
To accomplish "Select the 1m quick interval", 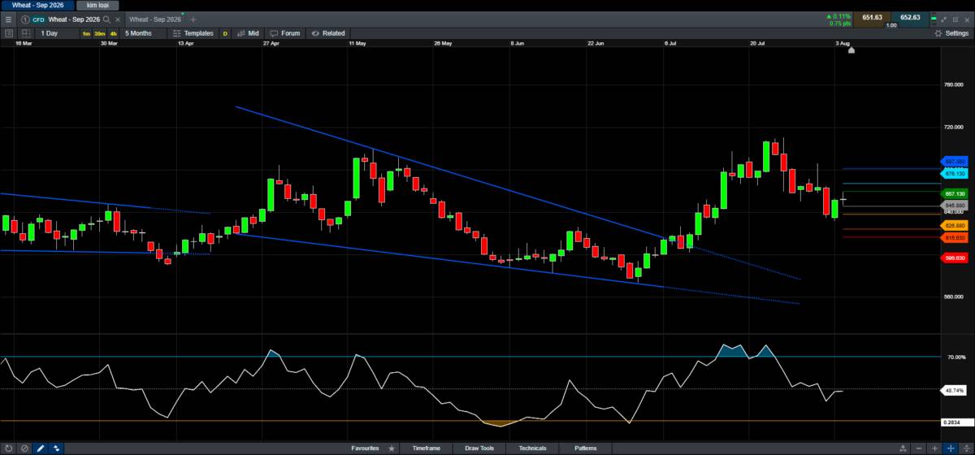I will pos(86,33).
